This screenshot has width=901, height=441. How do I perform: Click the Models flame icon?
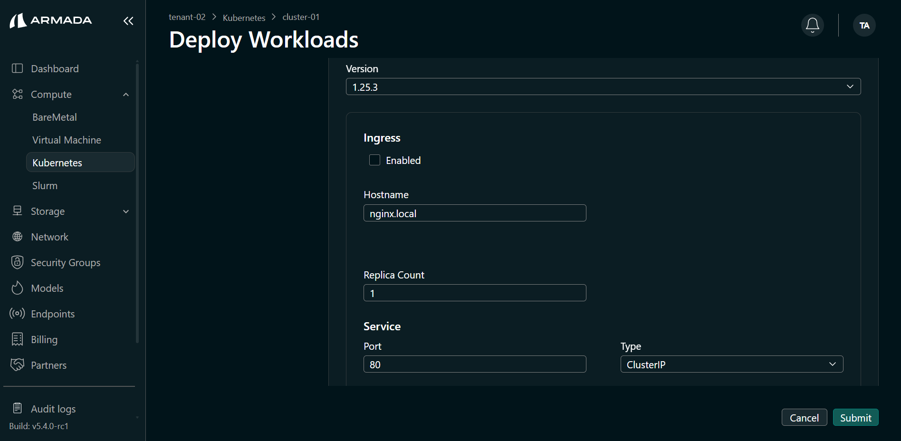point(17,288)
